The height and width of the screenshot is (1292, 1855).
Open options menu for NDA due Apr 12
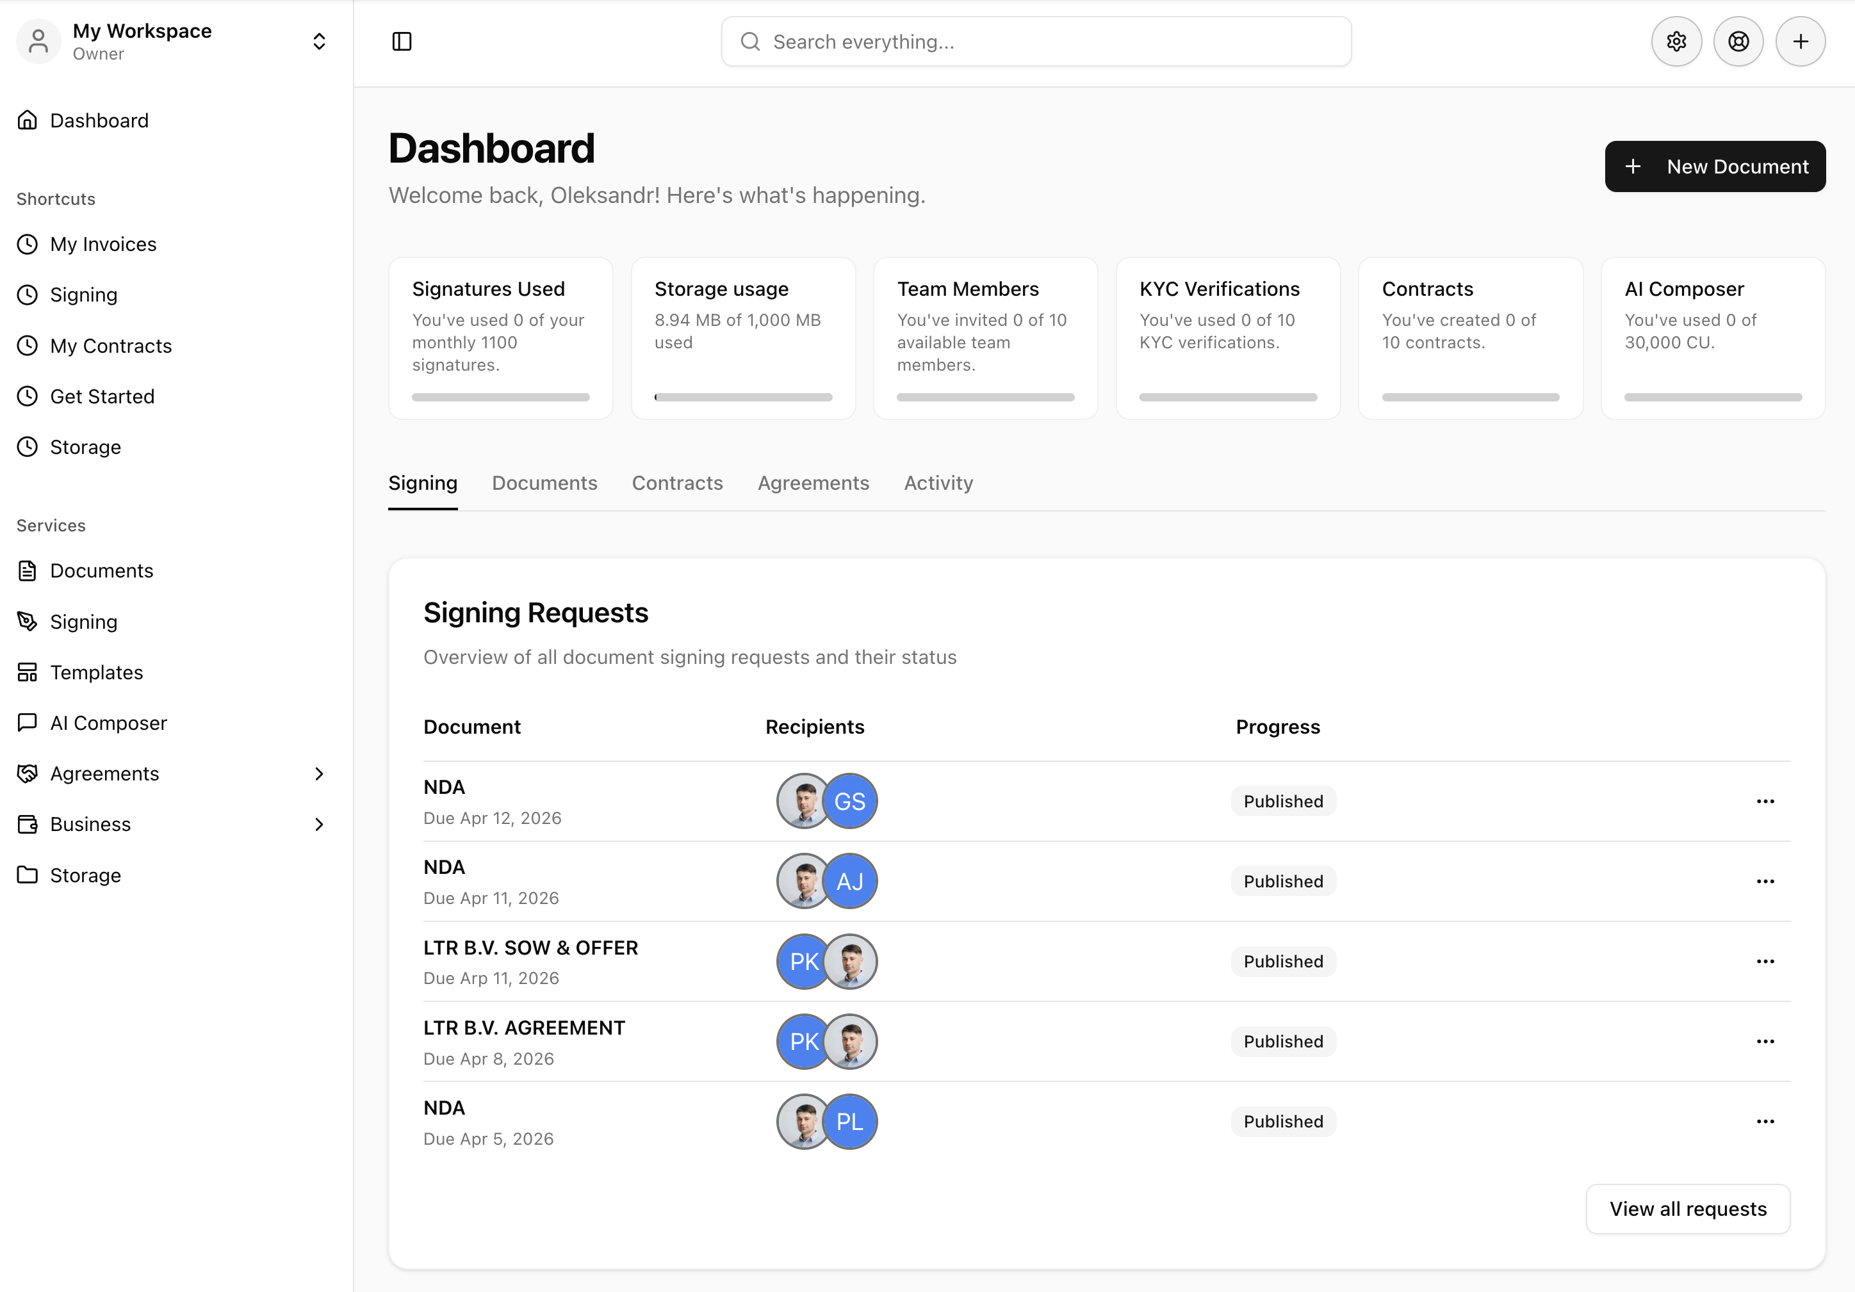point(1765,801)
